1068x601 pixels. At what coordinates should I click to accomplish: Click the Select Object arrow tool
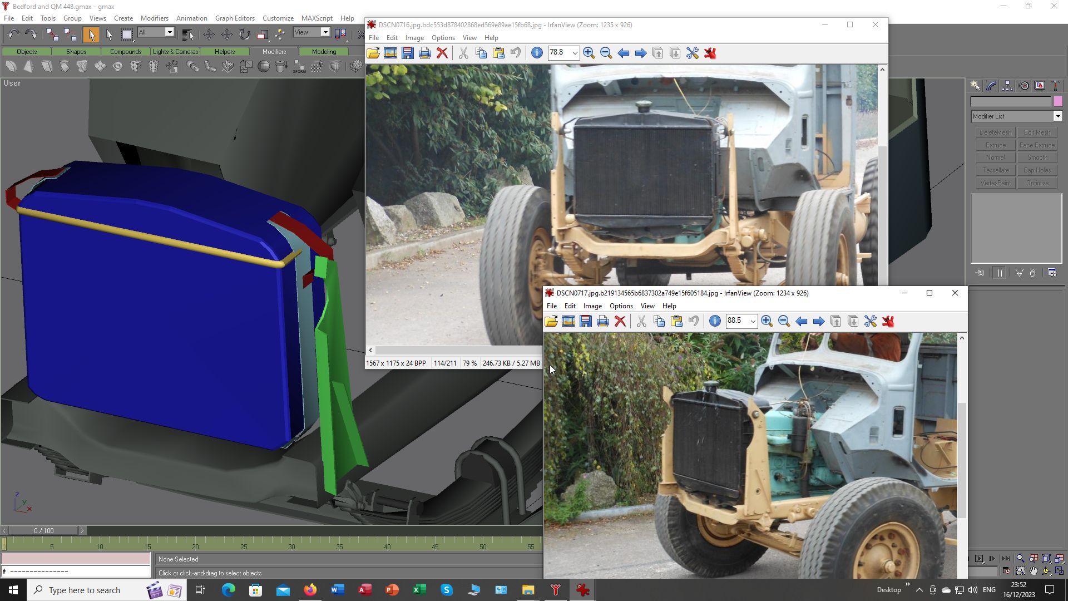coord(91,35)
